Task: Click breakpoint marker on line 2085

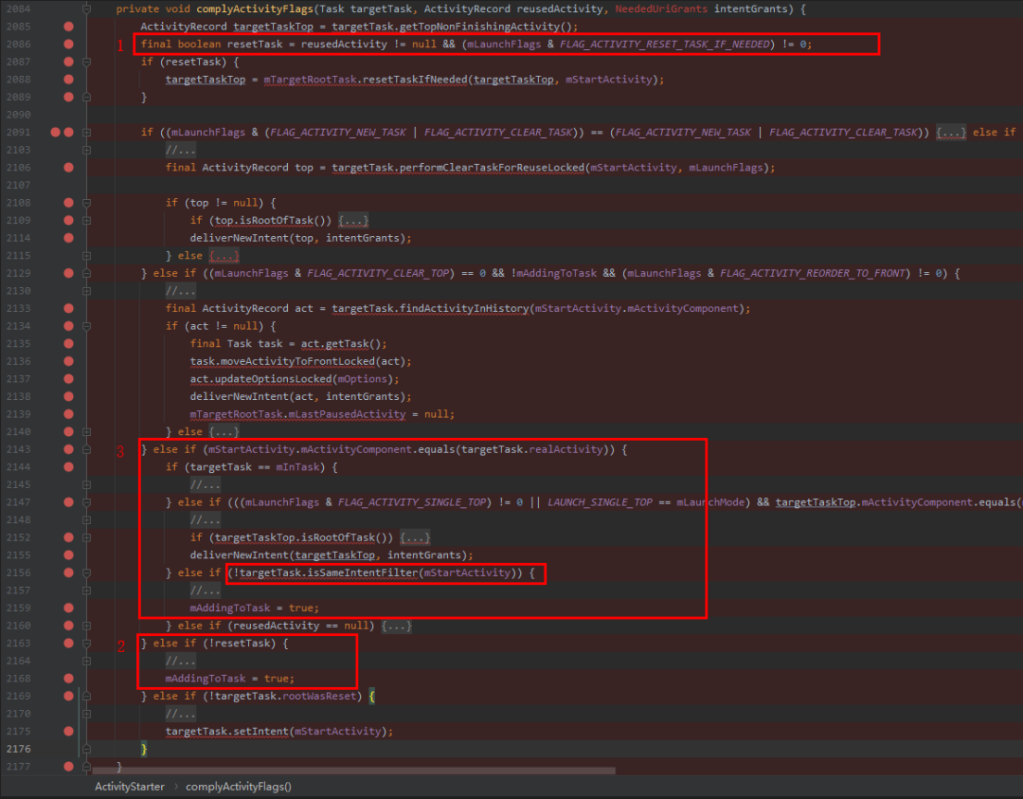Action: coord(68,27)
